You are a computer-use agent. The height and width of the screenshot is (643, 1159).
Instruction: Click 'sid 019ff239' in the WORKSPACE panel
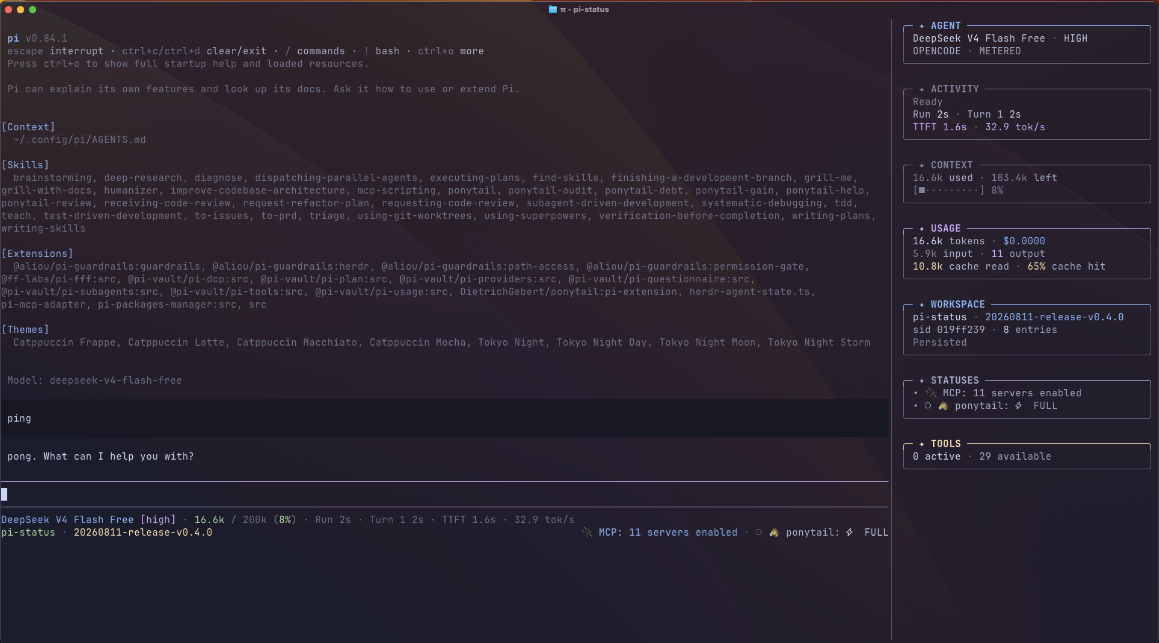(949, 330)
